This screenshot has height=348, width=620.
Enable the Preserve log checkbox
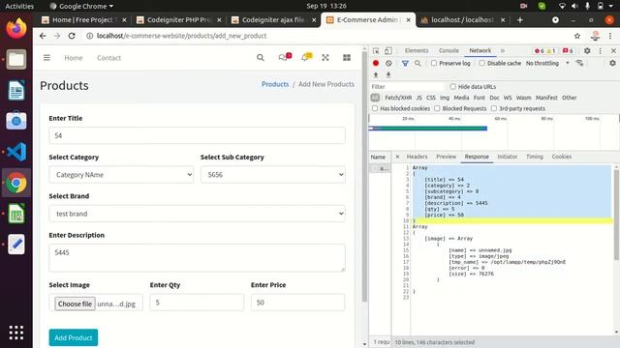[434, 63]
